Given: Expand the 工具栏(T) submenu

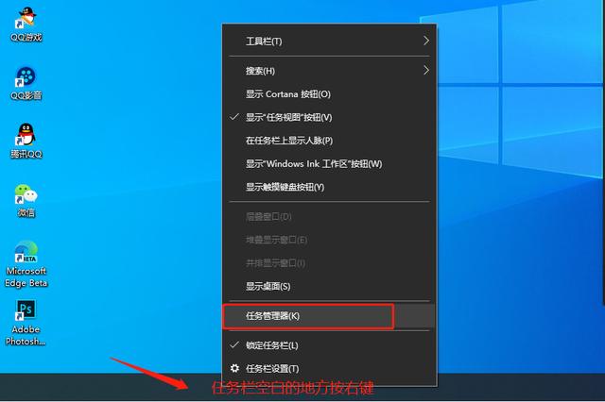Looking at the screenshot, I should coord(329,41).
